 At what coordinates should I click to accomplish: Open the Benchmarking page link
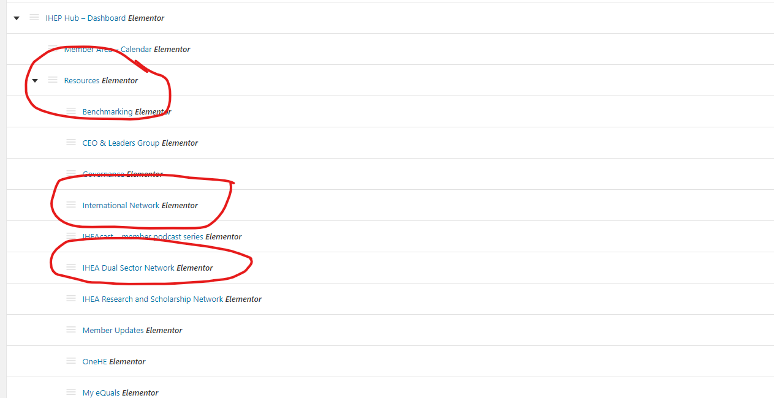[107, 112]
